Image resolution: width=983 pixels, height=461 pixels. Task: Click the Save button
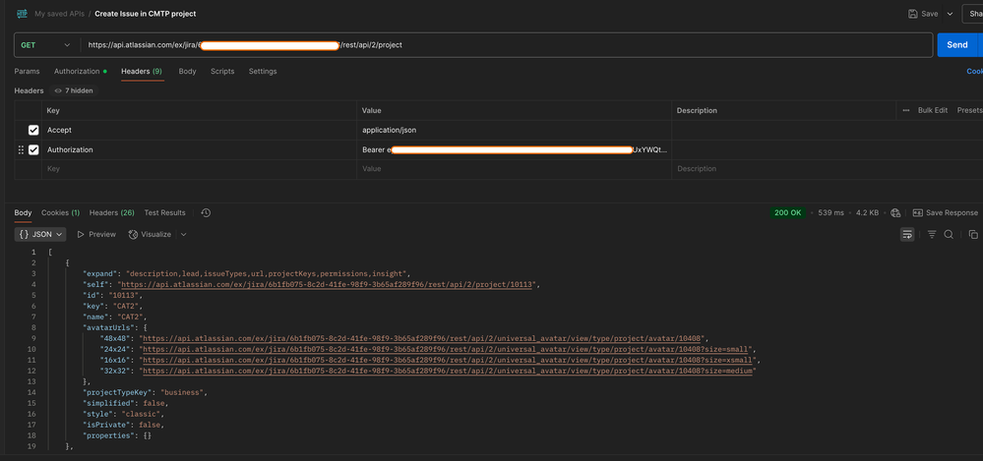(923, 14)
